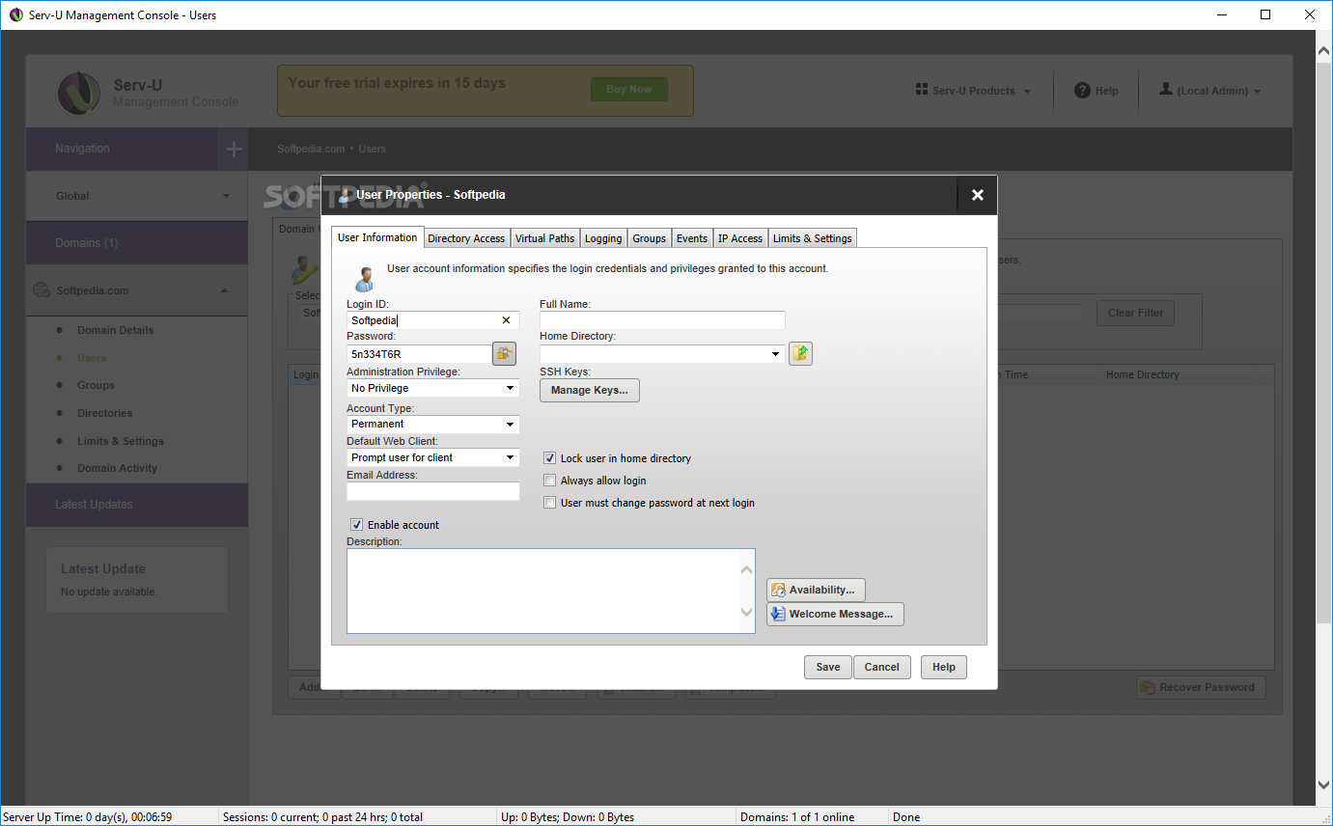
Task: Switch to the IP Access tab
Action: 740,238
